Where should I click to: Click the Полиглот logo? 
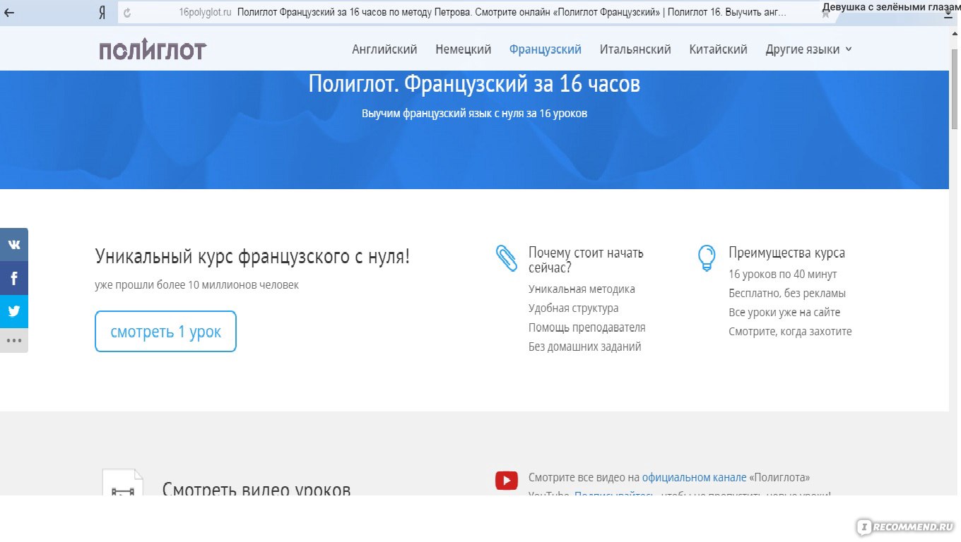coord(153,49)
